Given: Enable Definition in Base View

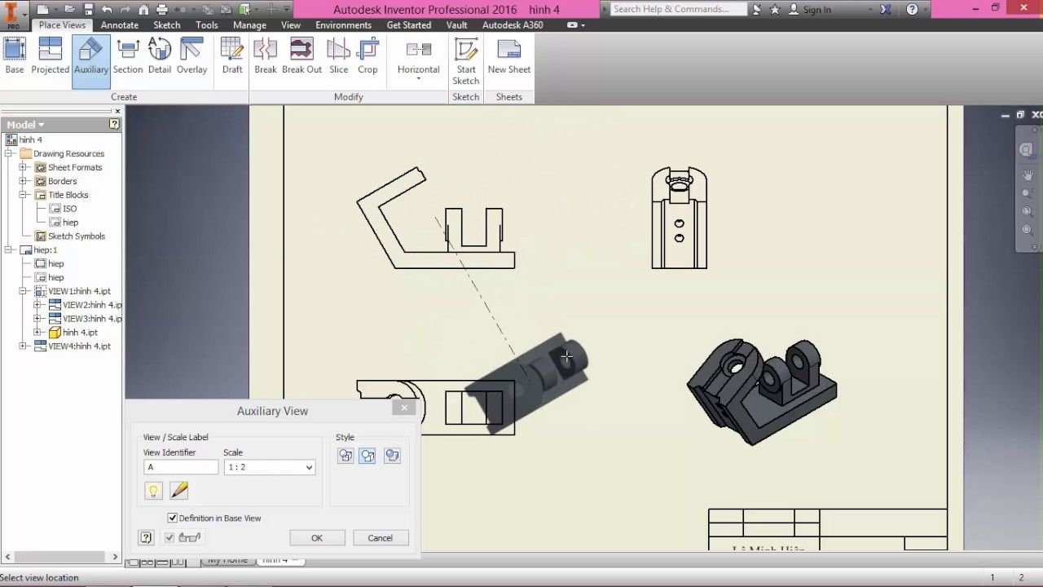Looking at the screenshot, I should coord(173,518).
